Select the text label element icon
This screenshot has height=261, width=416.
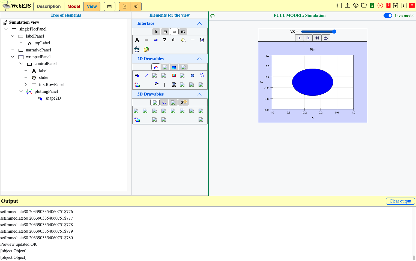point(137,40)
